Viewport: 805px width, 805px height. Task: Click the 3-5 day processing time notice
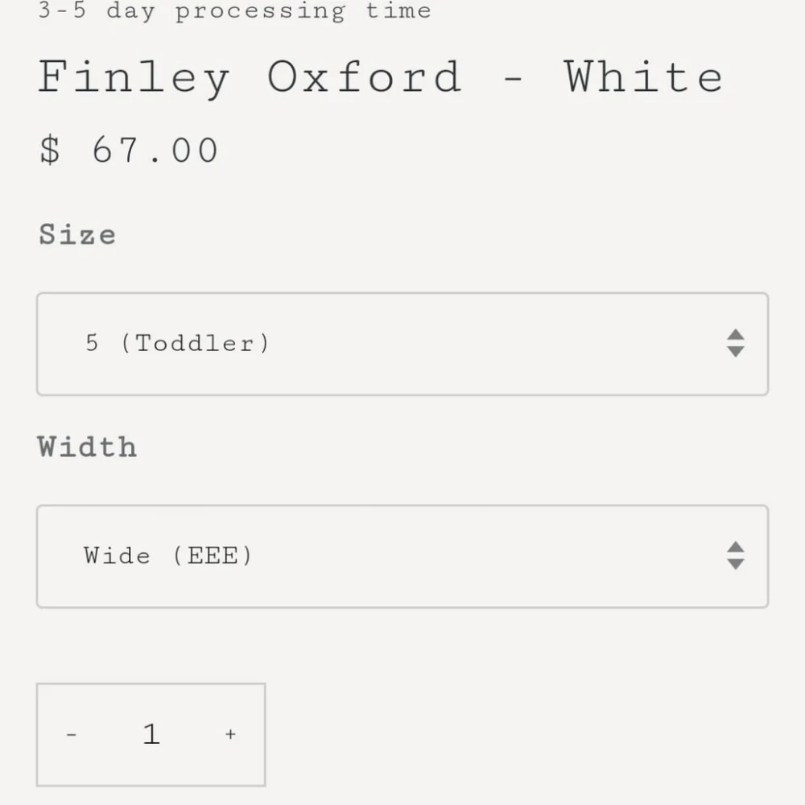point(233,10)
